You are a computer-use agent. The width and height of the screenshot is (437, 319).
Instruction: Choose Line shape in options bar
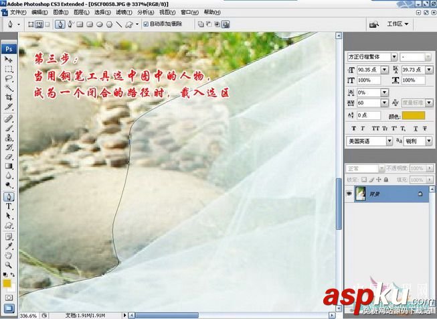pos(119,25)
